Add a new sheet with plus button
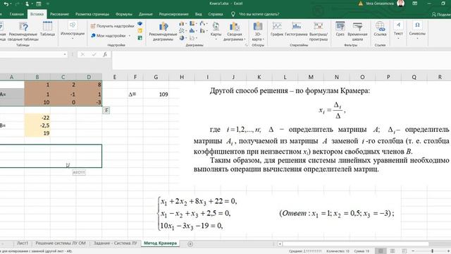451x254 pixels. point(190,244)
